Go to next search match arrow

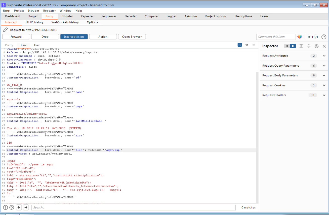pyautogui.click(x=26, y=207)
